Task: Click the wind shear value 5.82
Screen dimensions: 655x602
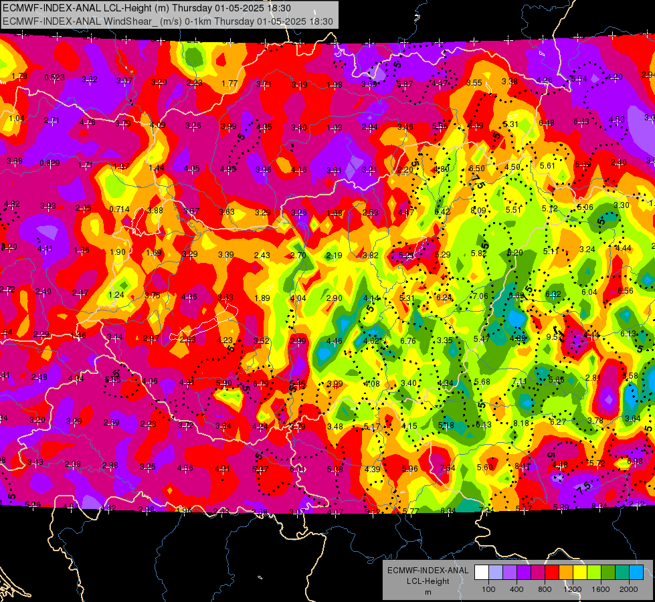Action: 479,253
